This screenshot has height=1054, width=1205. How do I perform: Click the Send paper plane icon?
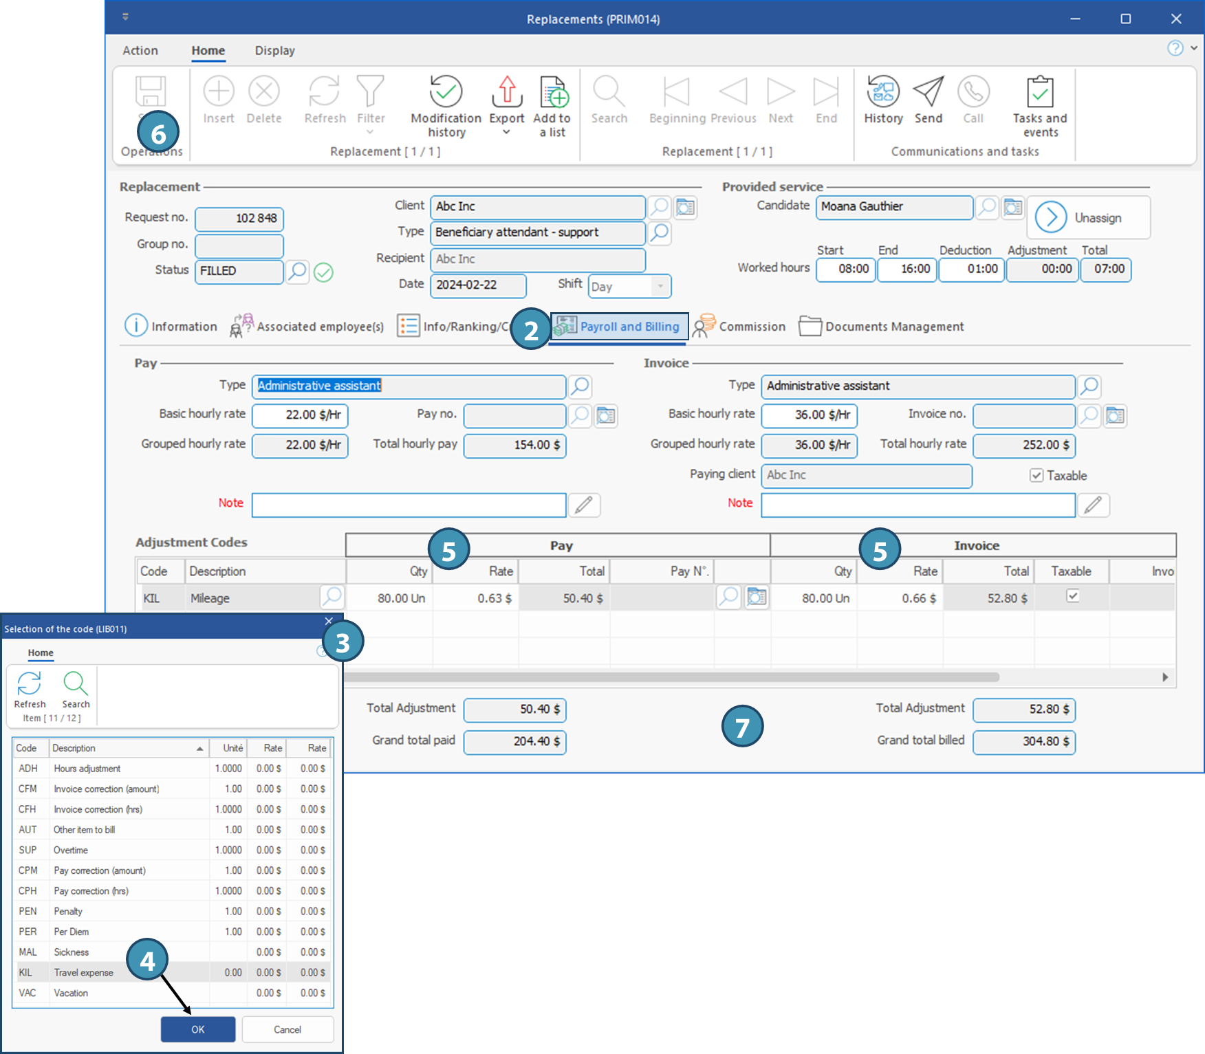point(928,92)
